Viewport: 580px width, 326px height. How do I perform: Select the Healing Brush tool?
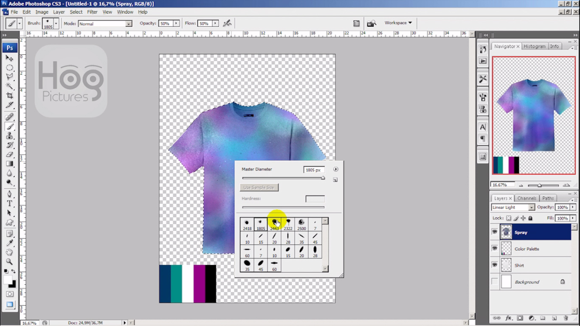(x=9, y=117)
